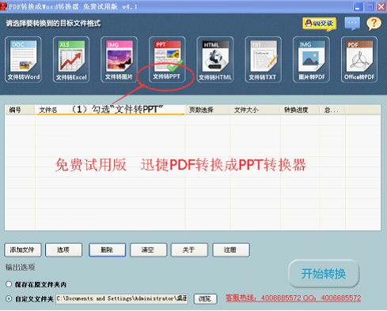Screen dimensions: 387x311
Task: Close the converter window
Action: point(381,6)
